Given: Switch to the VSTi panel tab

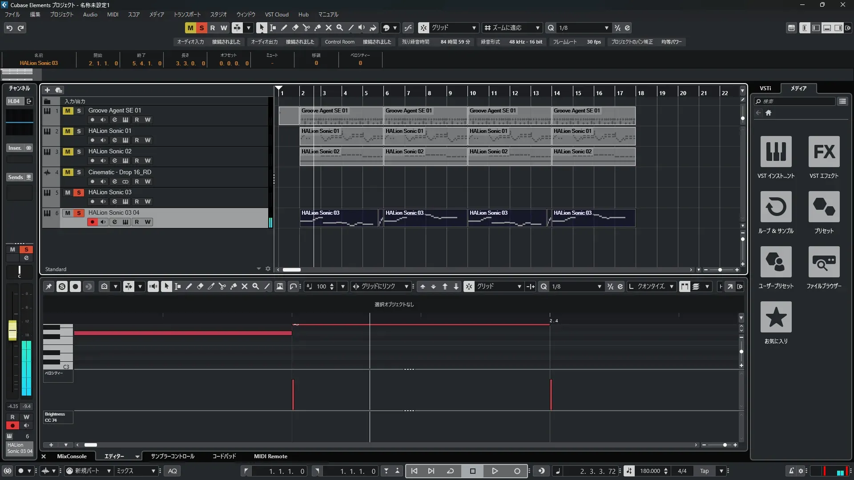Looking at the screenshot, I should point(765,88).
